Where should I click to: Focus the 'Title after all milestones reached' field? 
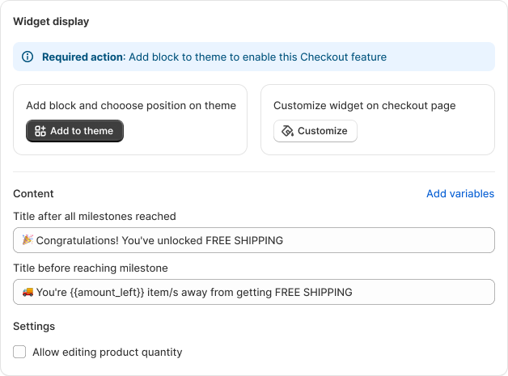tap(254, 240)
